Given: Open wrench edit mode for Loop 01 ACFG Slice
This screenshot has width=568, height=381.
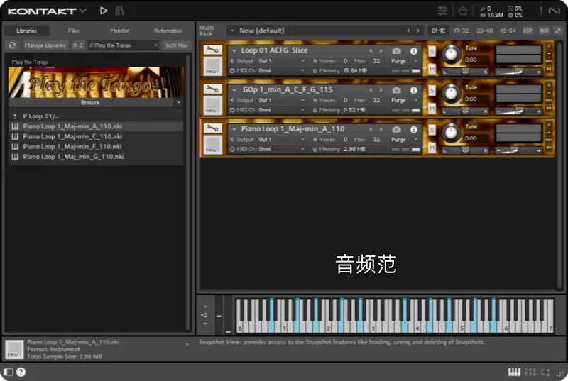Looking at the screenshot, I should pyautogui.click(x=212, y=51).
